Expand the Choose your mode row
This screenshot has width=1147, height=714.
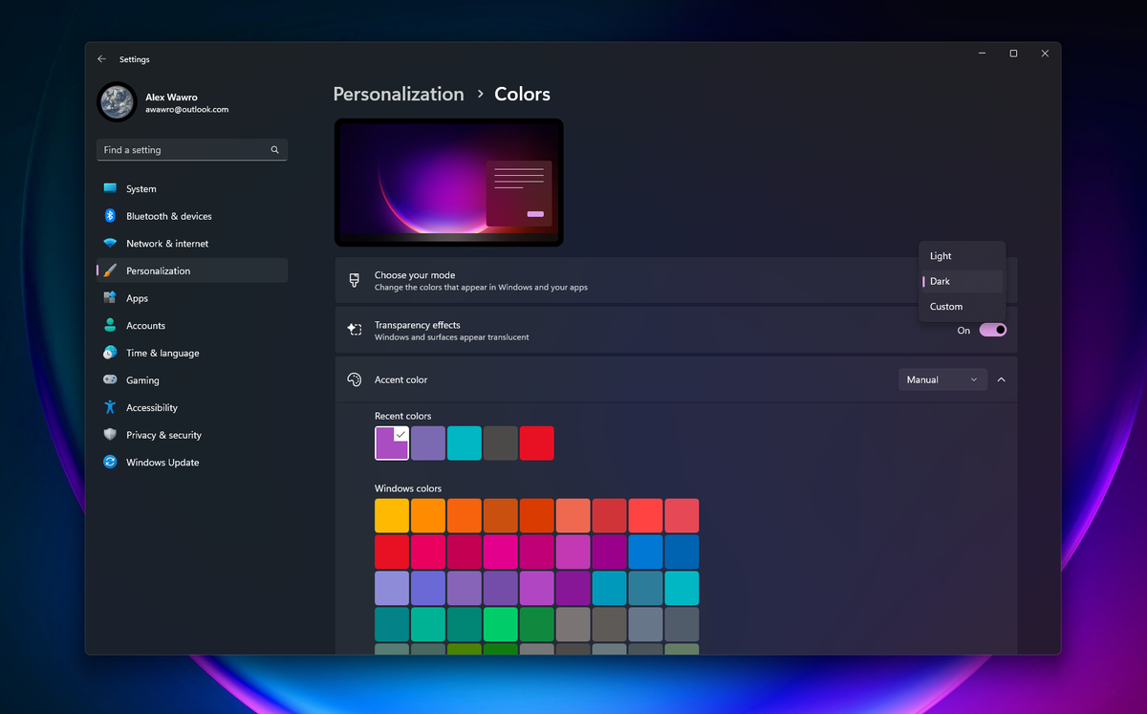669,280
